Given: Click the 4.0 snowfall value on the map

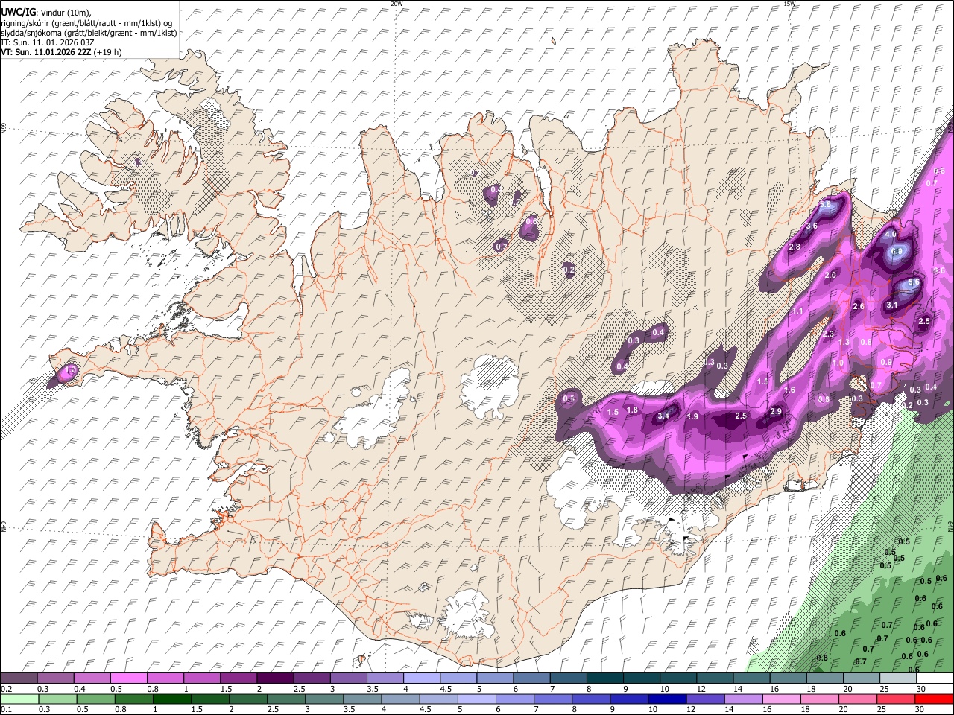Looking at the screenshot, I should (891, 234).
